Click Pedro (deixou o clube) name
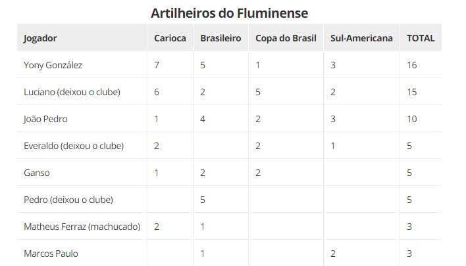 [68, 200]
